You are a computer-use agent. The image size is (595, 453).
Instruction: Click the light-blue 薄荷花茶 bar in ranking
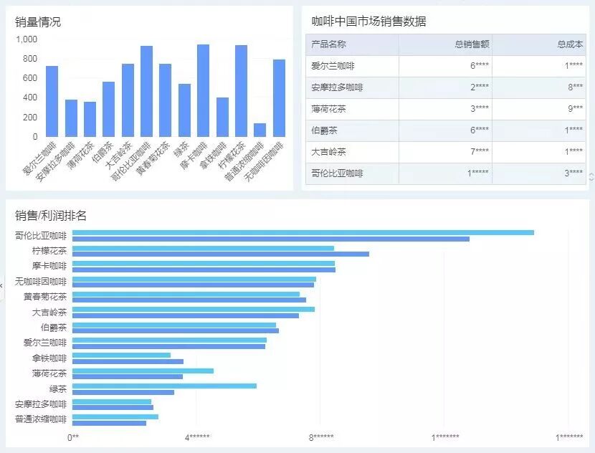(143, 371)
